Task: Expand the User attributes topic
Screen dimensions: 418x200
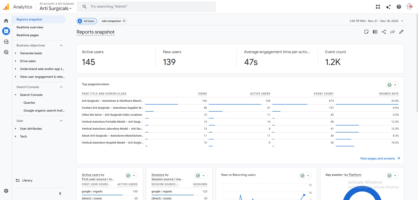Action: [15, 128]
